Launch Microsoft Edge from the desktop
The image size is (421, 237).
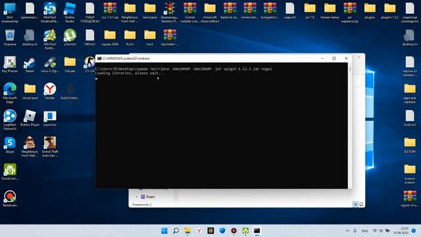pos(10,93)
